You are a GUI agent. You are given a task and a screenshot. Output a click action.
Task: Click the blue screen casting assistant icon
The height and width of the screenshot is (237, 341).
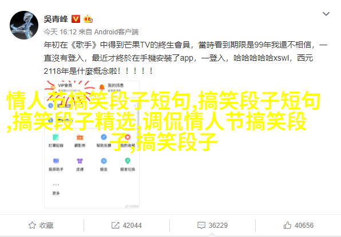coord(56,161)
